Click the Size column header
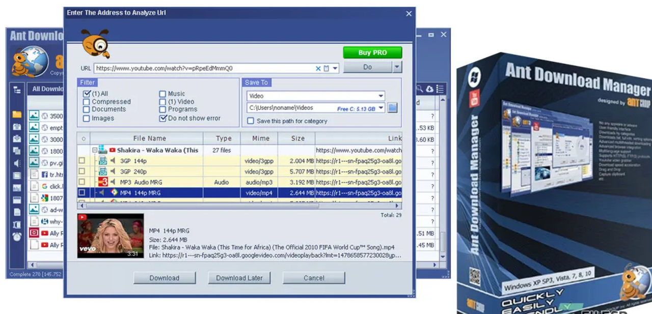This screenshot has height=314, width=652. (x=297, y=138)
